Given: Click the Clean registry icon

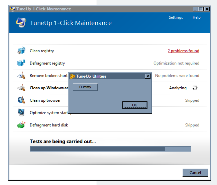Looking at the screenshot, I should 21,51.
